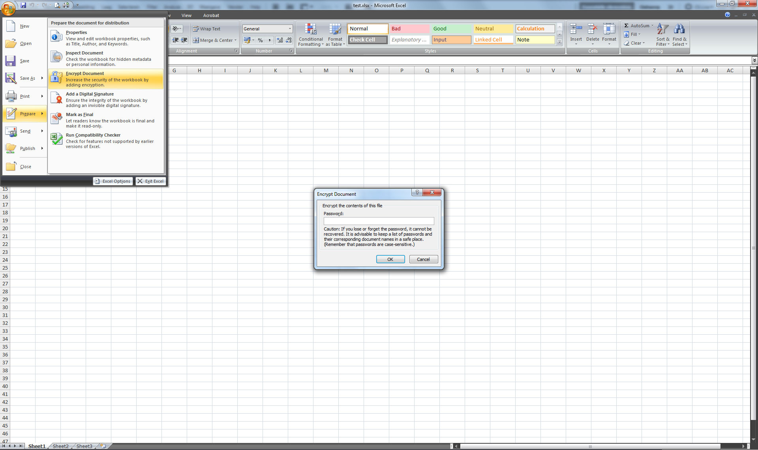Open the Number group dialog launcher
The width and height of the screenshot is (758, 450).
click(x=291, y=51)
